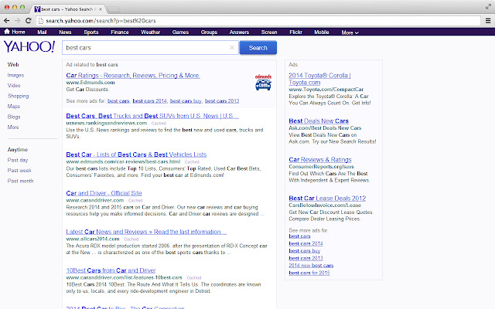This screenshot has width=495, height=309.
Task: Open Best Car Lease Deals 2012 ad
Action: pos(327,199)
